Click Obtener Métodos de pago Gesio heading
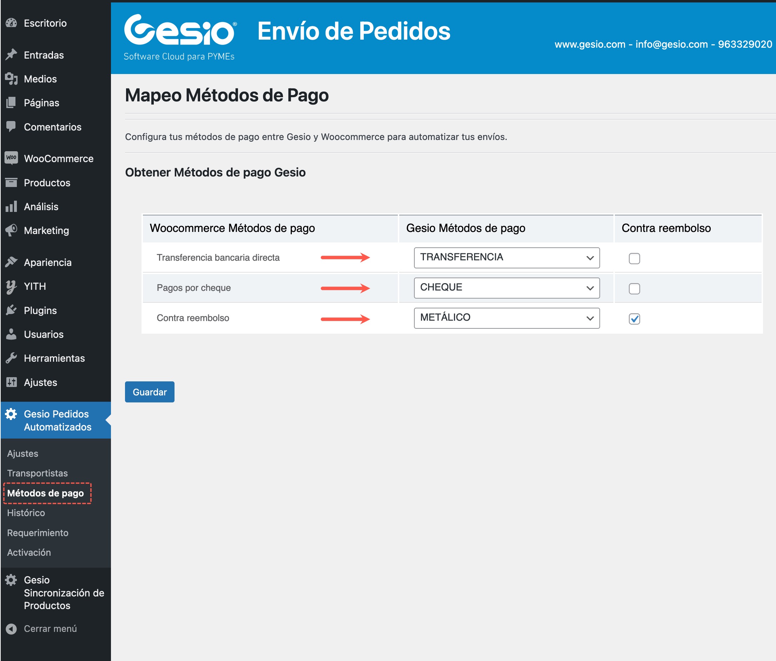This screenshot has width=776, height=661. click(x=215, y=172)
